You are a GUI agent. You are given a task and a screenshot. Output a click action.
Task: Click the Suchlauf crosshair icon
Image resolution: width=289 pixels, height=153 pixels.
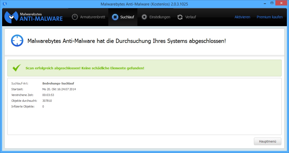115,17
